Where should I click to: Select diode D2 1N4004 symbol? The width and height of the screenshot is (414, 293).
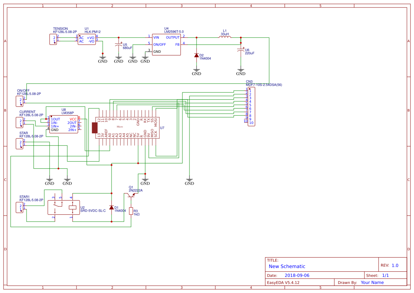point(197,55)
